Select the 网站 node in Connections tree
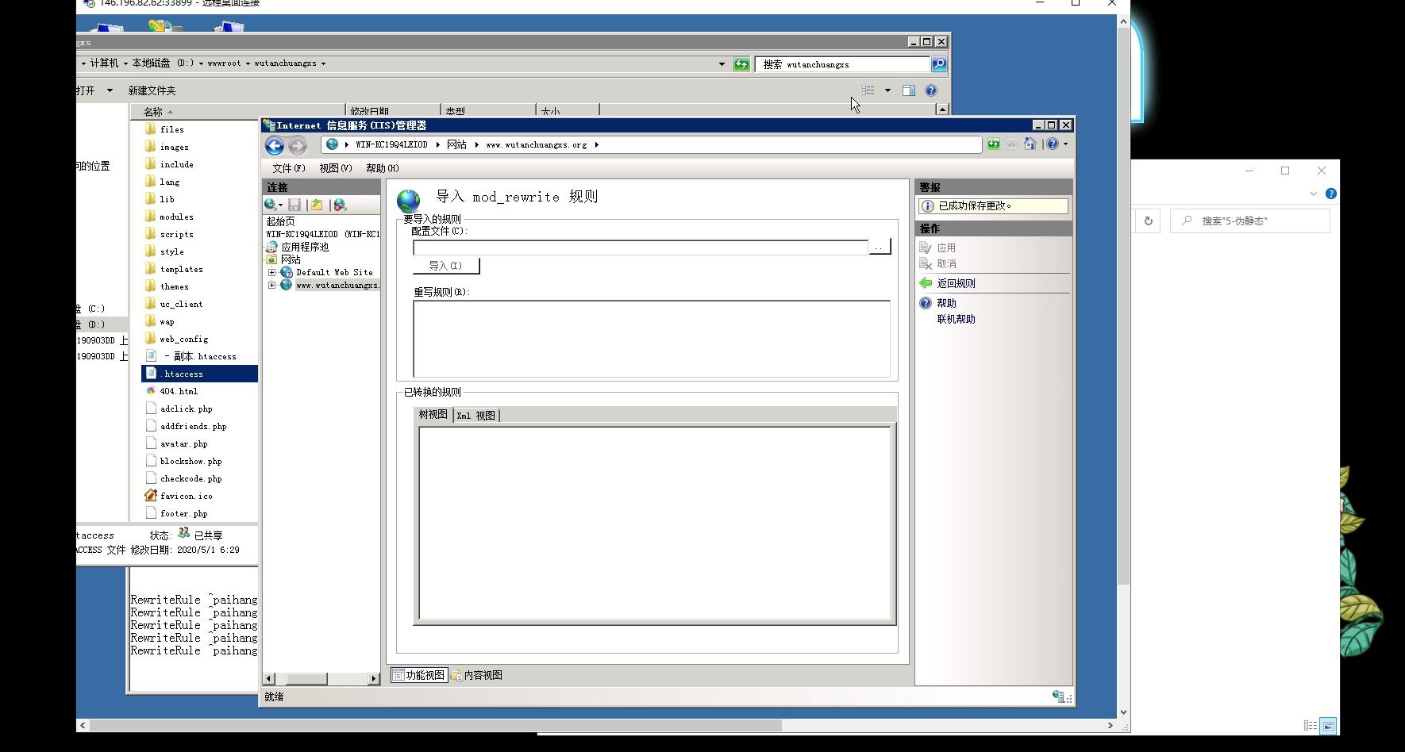Viewport: 1405px width, 752px height. click(x=291, y=259)
